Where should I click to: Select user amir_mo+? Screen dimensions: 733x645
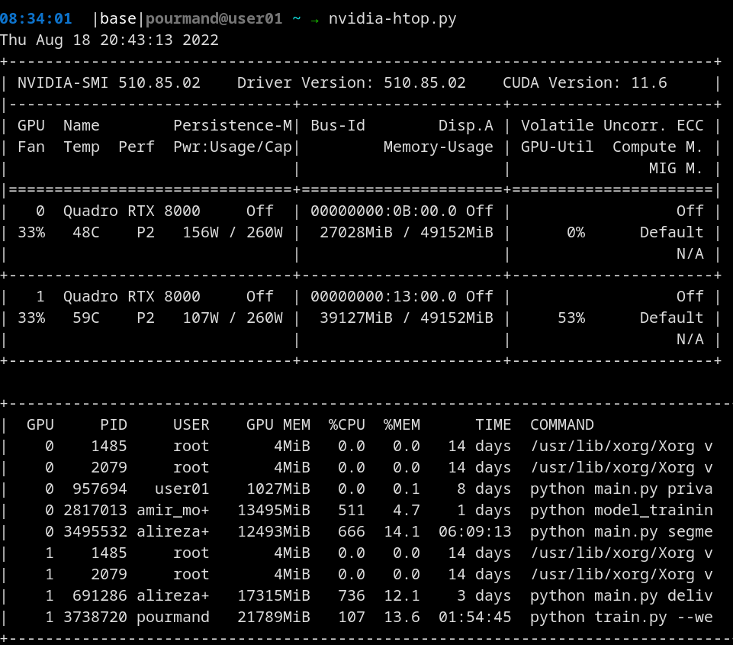click(x=173, y=511)
